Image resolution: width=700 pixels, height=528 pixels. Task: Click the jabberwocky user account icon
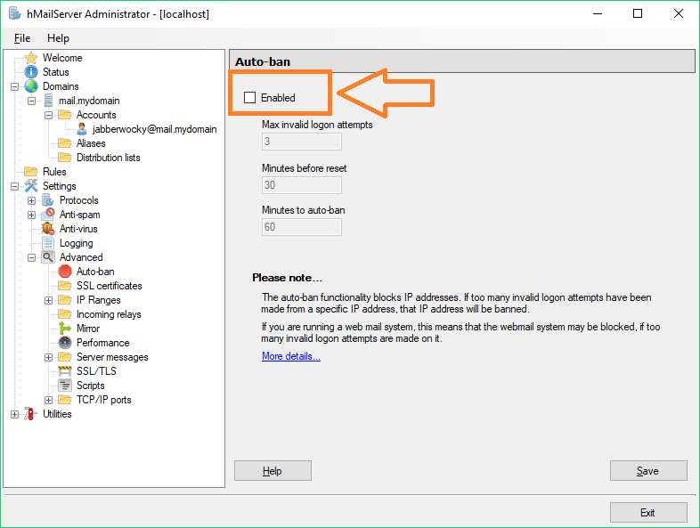82,129
